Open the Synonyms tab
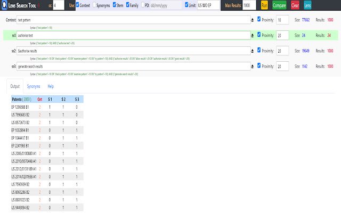The image size is (341, 213). (x=34, y=86)
